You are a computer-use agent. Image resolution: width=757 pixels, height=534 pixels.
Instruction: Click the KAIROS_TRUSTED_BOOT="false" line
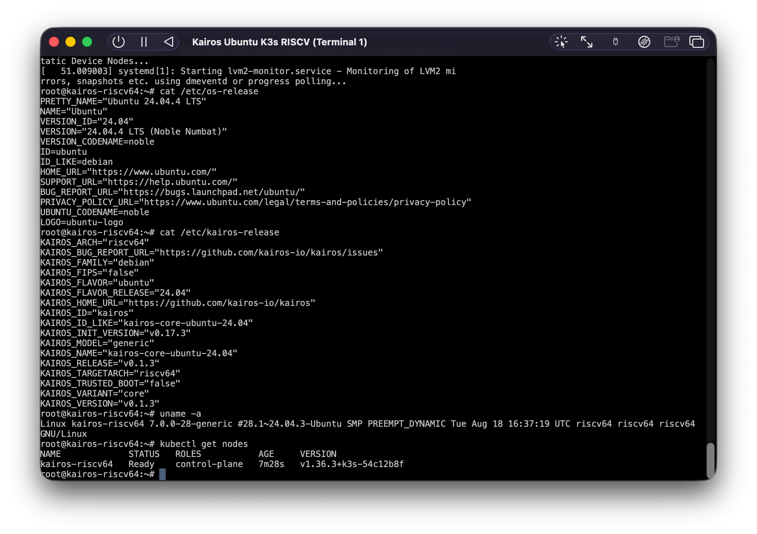[x=110, y=384]
